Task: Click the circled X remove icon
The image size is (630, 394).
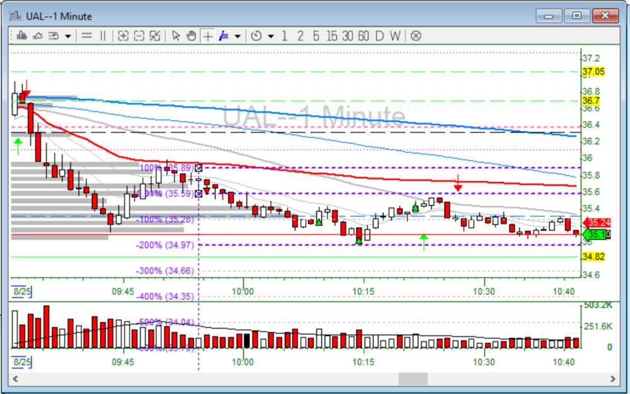Action: point(416,36)
